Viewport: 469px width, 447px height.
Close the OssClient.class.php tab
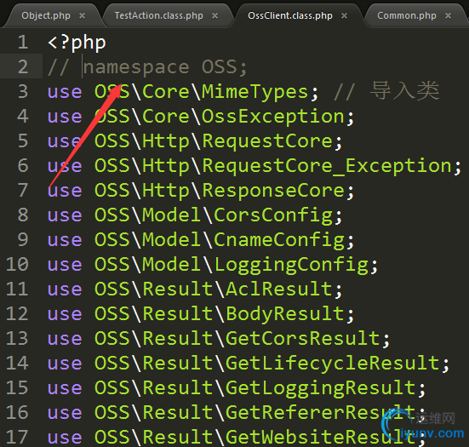344,16
